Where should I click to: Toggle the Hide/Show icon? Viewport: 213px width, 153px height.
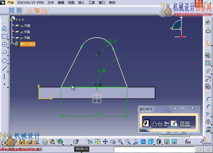167,142
